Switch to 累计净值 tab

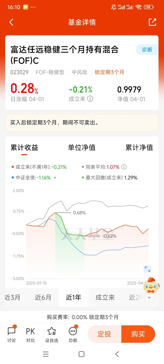[139, 147]
